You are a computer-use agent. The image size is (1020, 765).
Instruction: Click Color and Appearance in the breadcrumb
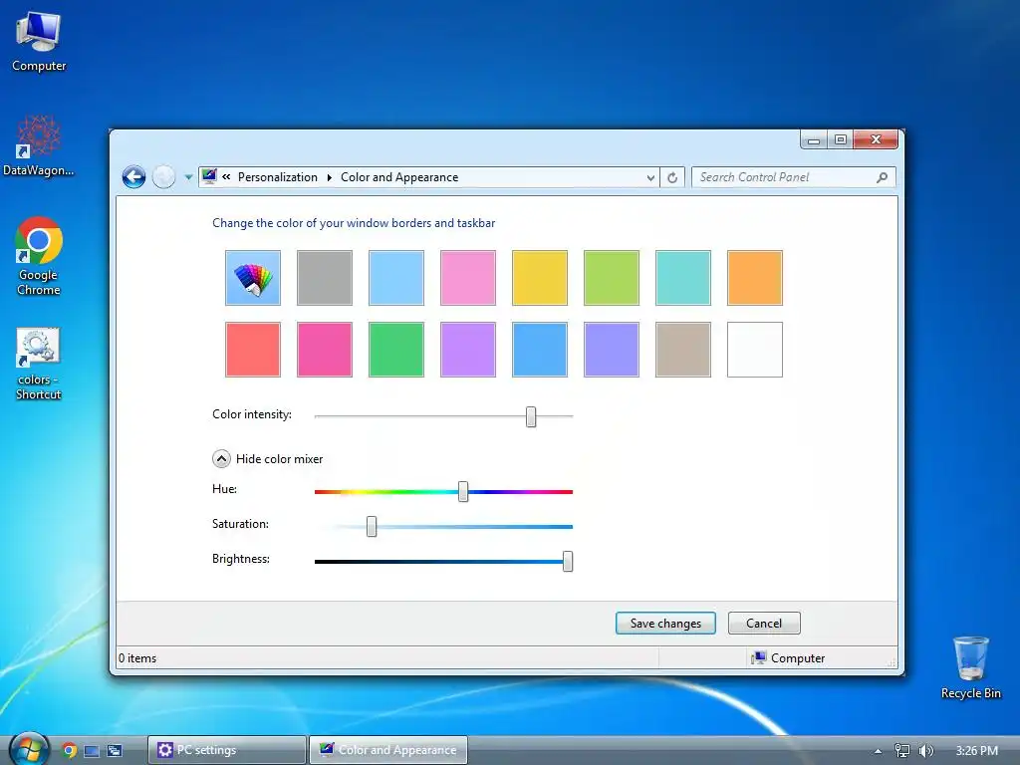398,177
